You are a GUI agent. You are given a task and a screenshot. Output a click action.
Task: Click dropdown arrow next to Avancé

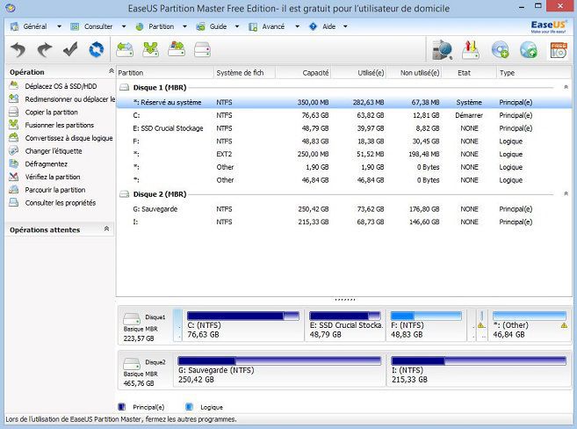298,26
